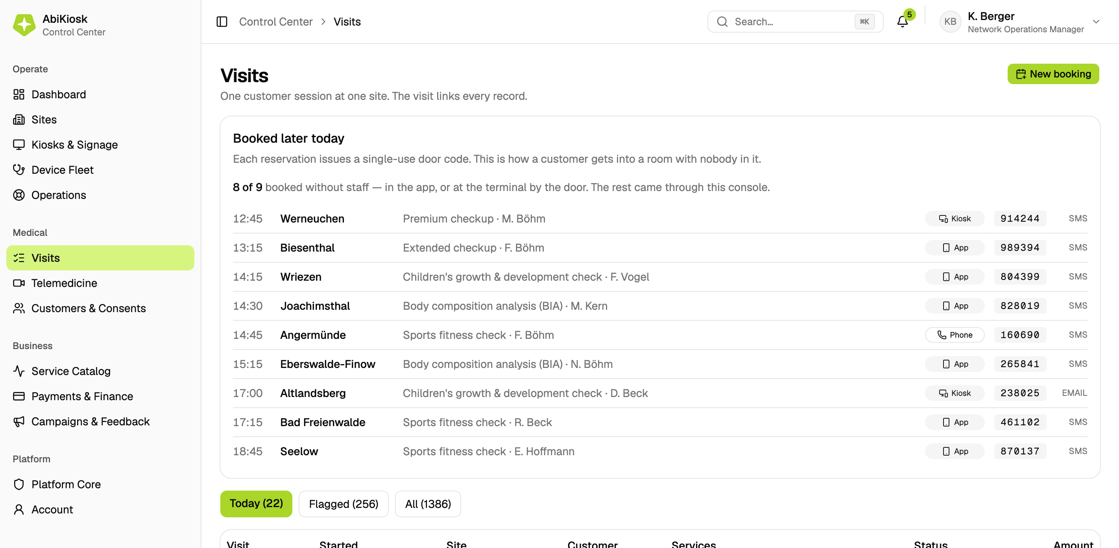Click door code 870137
Screen dimensions: 1119x548
(x=1019, y=451)
